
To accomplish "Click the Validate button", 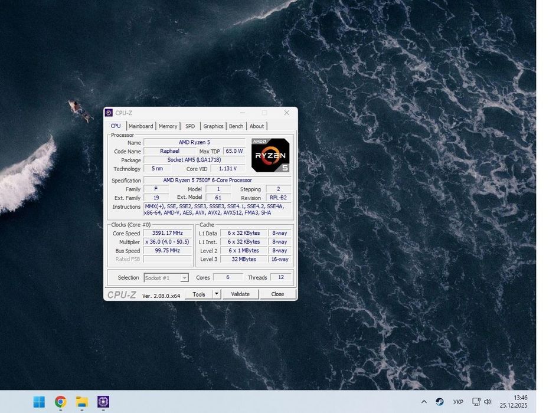I will click(240, 294).
